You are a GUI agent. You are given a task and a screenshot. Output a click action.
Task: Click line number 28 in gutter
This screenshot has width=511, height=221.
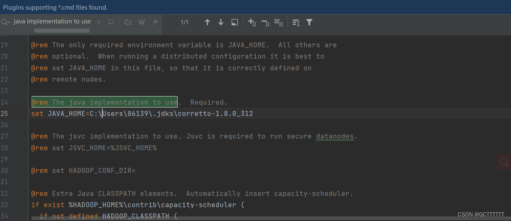(x=4, y=148)
